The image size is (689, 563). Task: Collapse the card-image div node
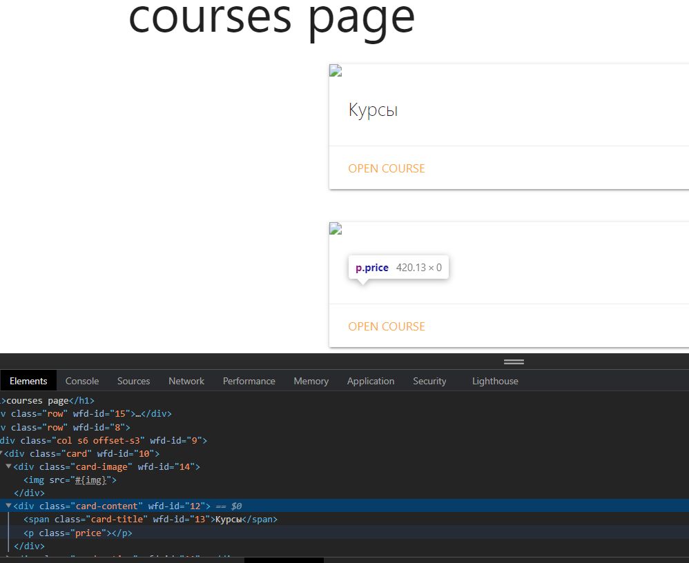[x=8, y=466]
